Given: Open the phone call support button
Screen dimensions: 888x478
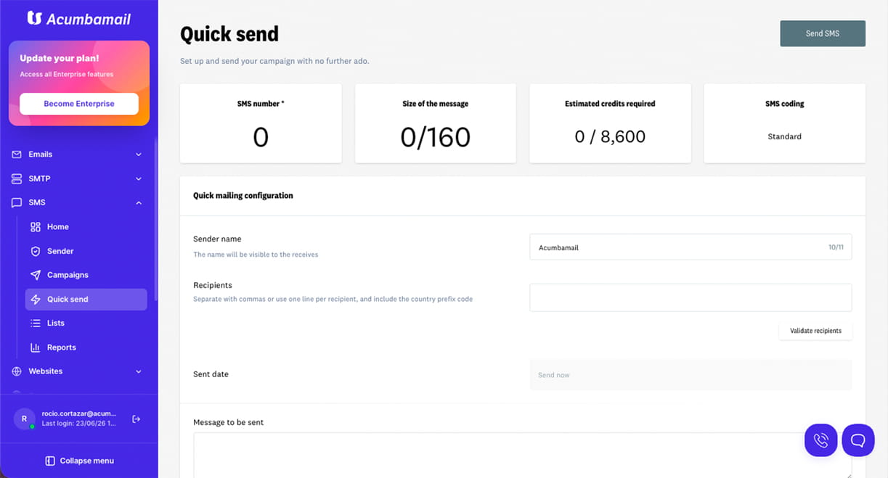Looking at the screenshot, I should 821,440.
